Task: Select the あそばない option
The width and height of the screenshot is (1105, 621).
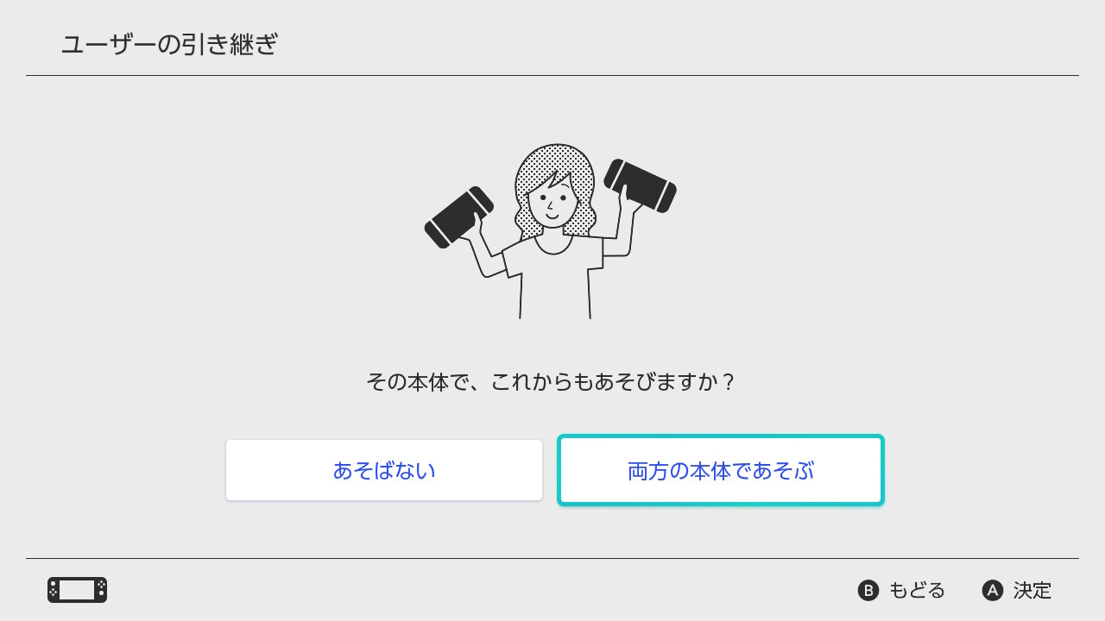Action: point(384,470)
